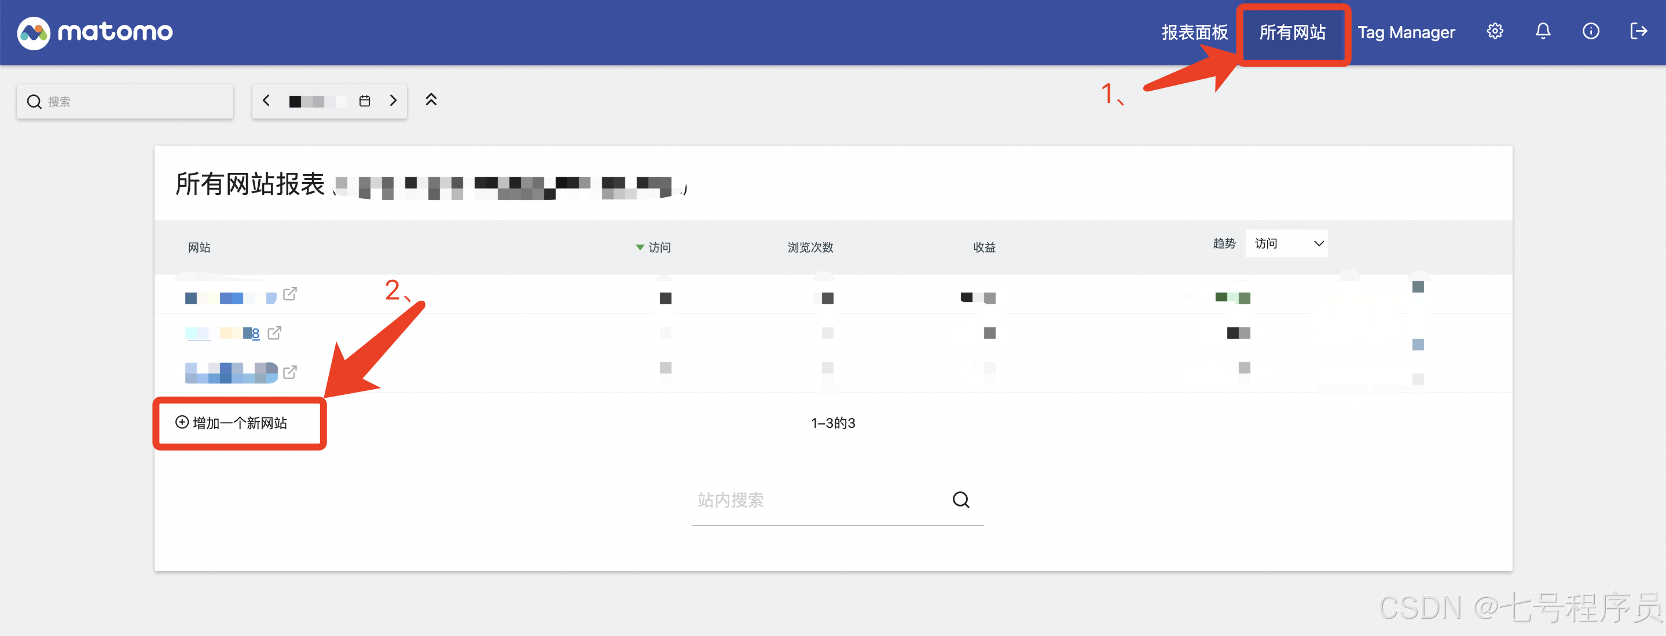1666x636 pixels.
Task: Click the logout icon
Action: (x=1638, y=31)
